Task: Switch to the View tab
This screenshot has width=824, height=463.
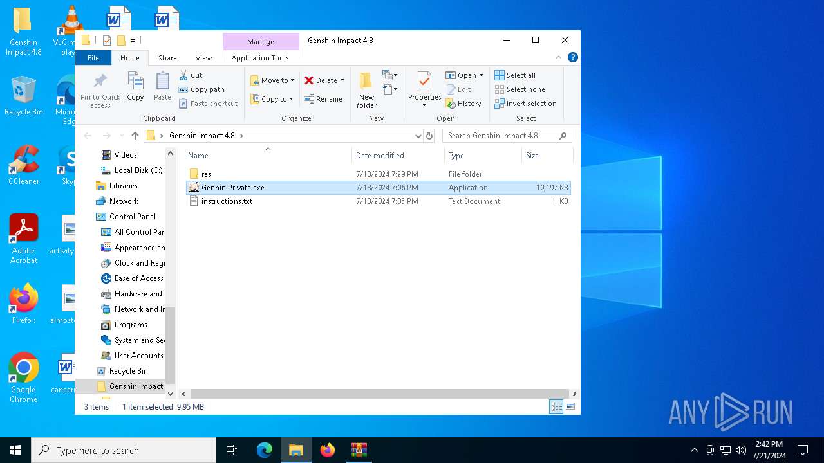Action: [x=203, y=58]
